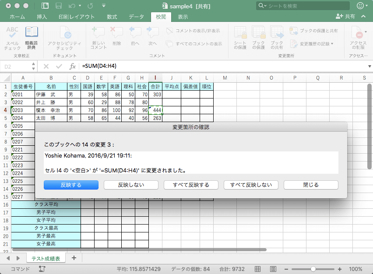Click ブックの保護と共有
This screenshot has width=373, height=274.
tap(313, 31)
